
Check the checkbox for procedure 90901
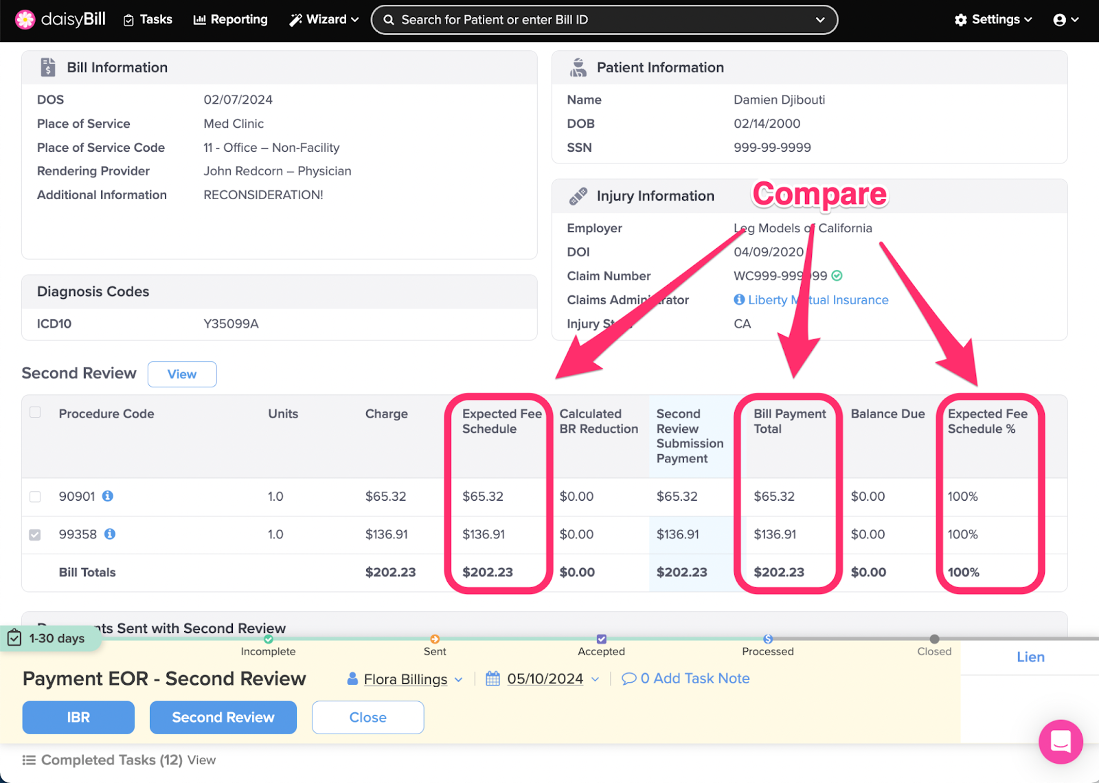(35, 497)
